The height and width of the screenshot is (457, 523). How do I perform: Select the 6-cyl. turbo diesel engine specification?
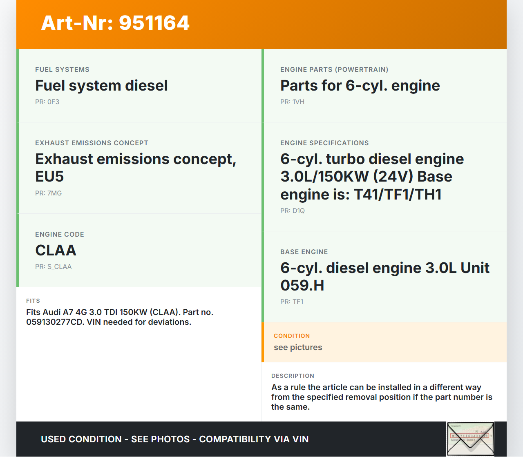(x=372, y=176)
